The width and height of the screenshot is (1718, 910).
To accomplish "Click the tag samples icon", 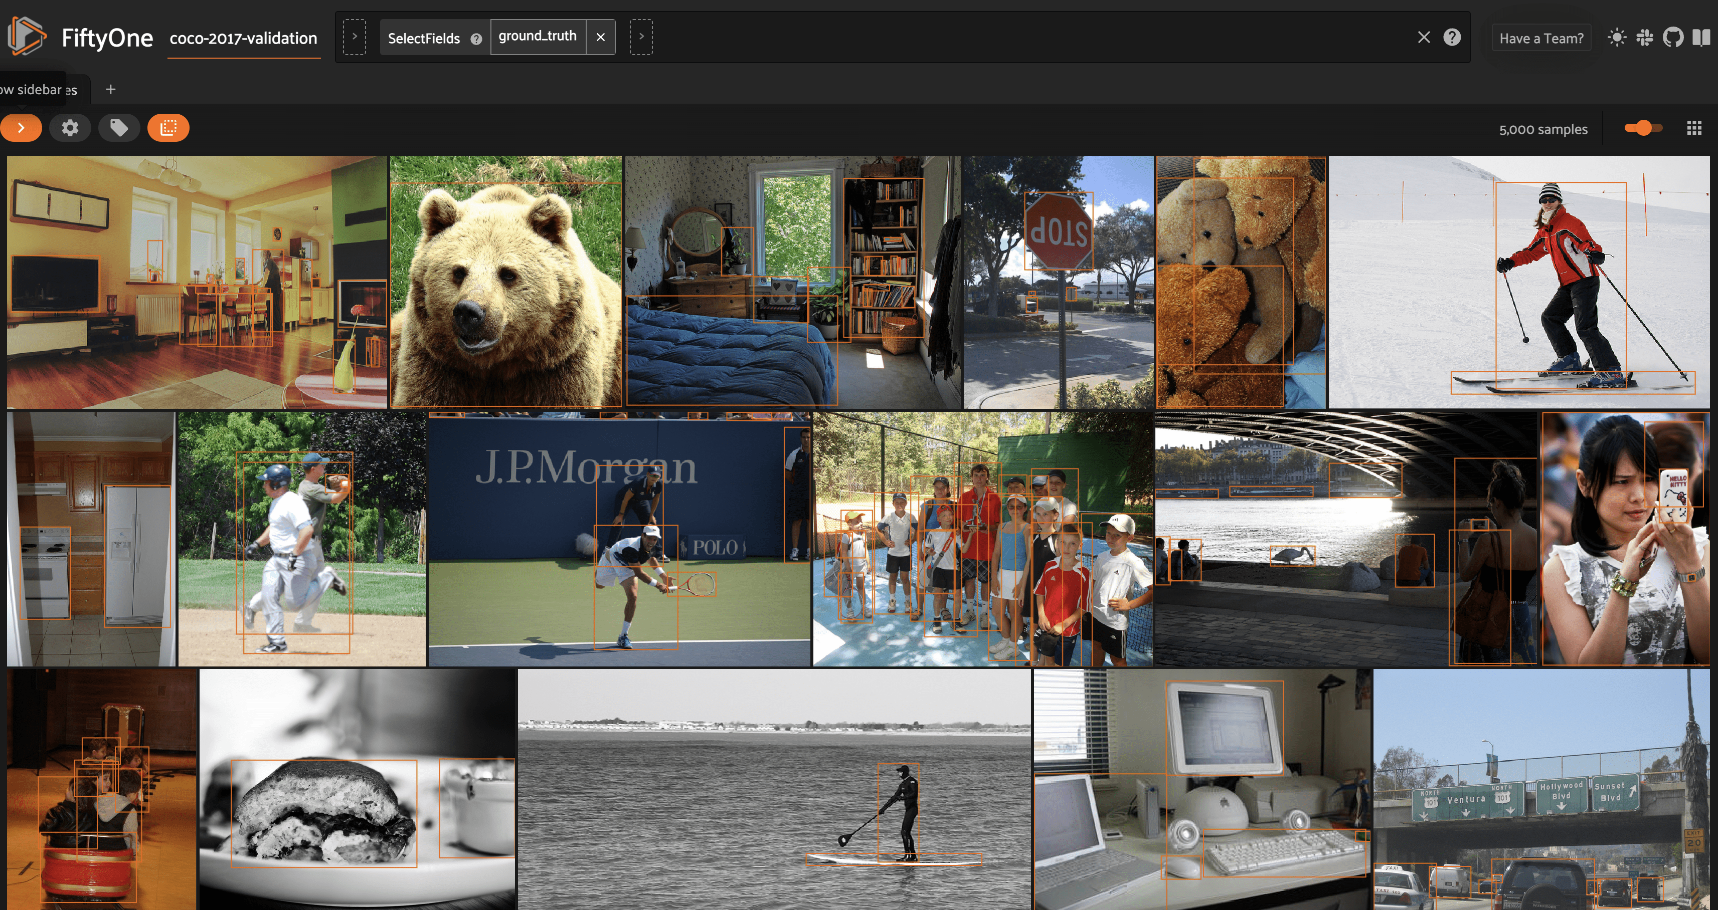I will point(119,127).
